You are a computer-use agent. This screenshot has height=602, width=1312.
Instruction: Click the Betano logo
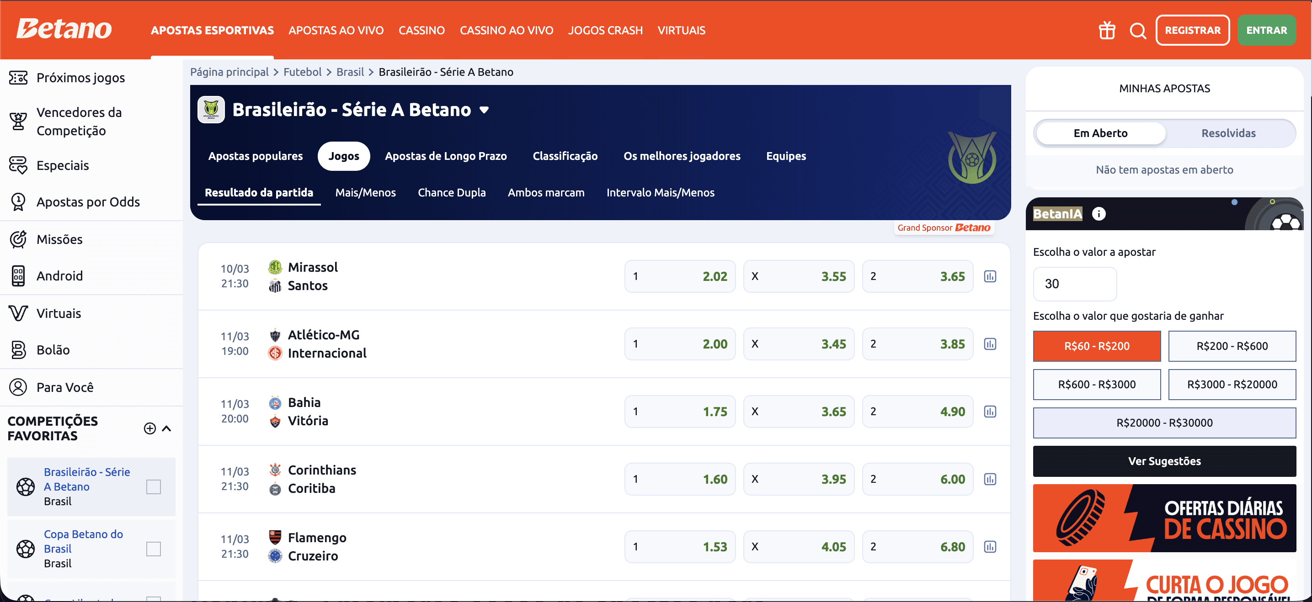tap(64, 29)
